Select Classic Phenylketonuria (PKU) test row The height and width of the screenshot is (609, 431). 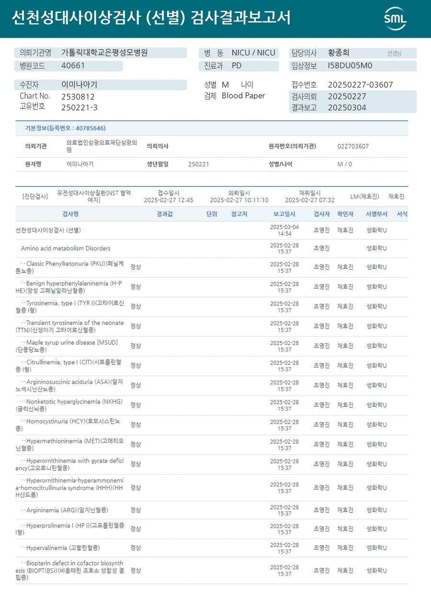tap(212, 267)
